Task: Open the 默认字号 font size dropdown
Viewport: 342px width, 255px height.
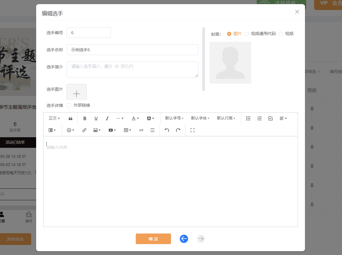Action: coord(174,118)
